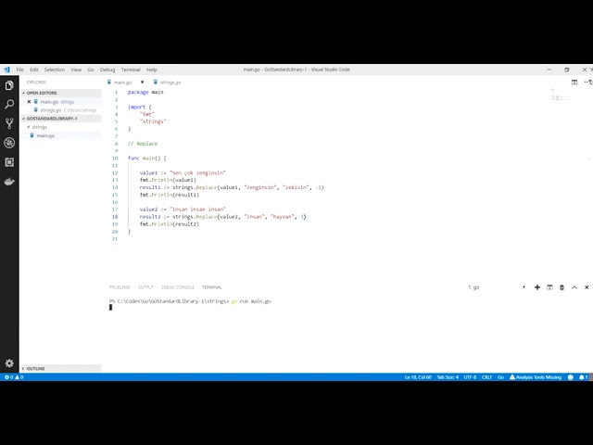Open the notifications bell in status bar
The width and height of the screenshot is (593, 445).
[x=583, y=377]
